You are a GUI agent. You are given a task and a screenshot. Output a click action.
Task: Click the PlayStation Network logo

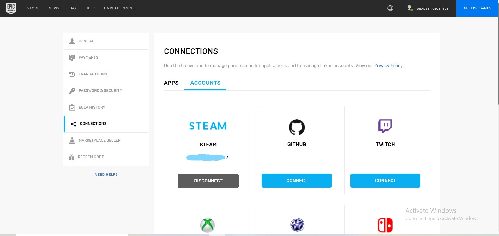297,225
